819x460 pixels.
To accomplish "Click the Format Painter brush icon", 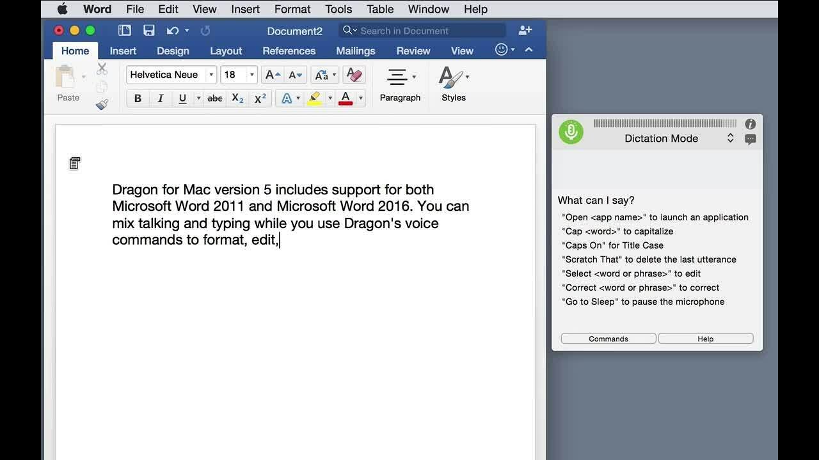I will coord(102,105).
